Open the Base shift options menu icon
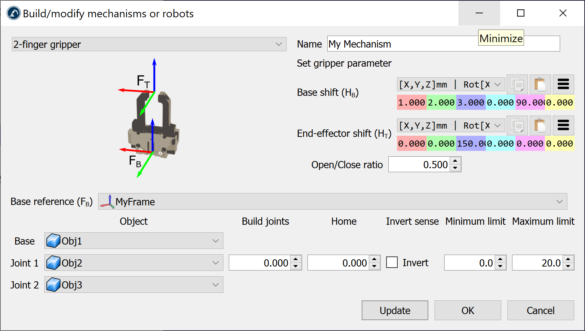 (x=563, y=85)
